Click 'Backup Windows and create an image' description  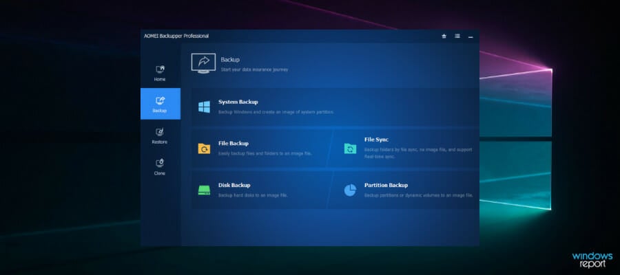276,112
